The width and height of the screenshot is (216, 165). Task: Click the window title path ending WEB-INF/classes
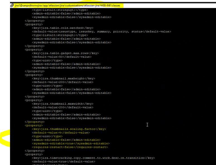click(67, 6)
